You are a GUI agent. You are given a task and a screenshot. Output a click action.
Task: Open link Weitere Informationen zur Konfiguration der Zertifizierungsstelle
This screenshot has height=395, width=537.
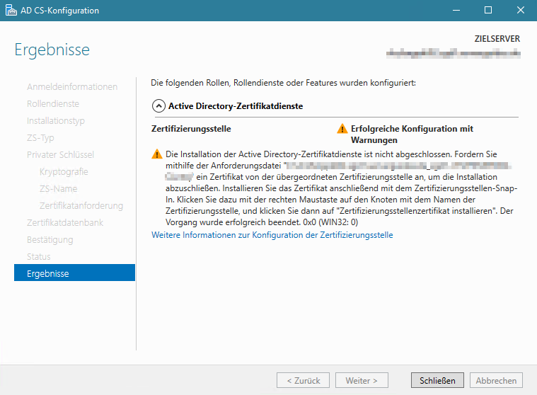pyautogui.click(x=272, y=235)
